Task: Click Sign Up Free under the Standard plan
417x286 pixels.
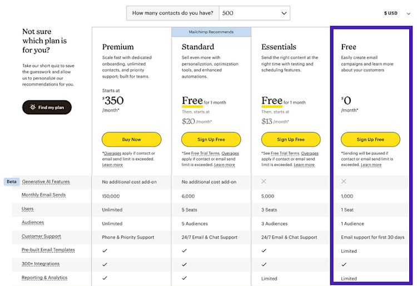Action: (x=211, y=139)
